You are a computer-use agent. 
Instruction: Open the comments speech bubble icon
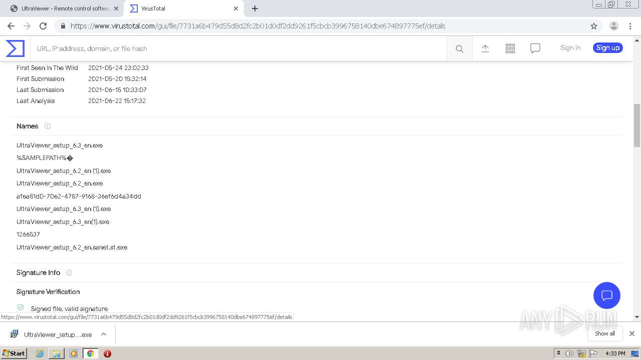click(535, 48)
